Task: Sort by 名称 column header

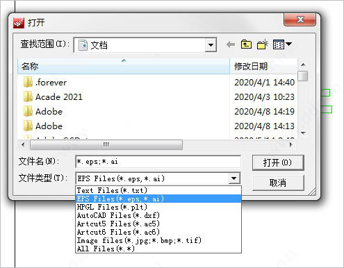Action: [x=124, y=67]
